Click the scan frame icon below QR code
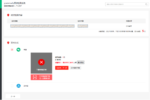The height and width of the screenshot is (100, 150). (x=35, y=77)
